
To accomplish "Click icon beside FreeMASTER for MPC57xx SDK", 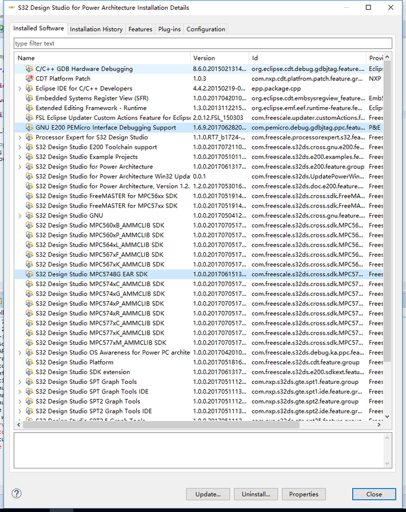I will click(x=29, y=206).
